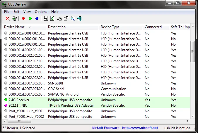198x133 pixels.
Task: Click the vertical scrollbar down arrow
Action: pyautogui.click(x=192, y=116)
